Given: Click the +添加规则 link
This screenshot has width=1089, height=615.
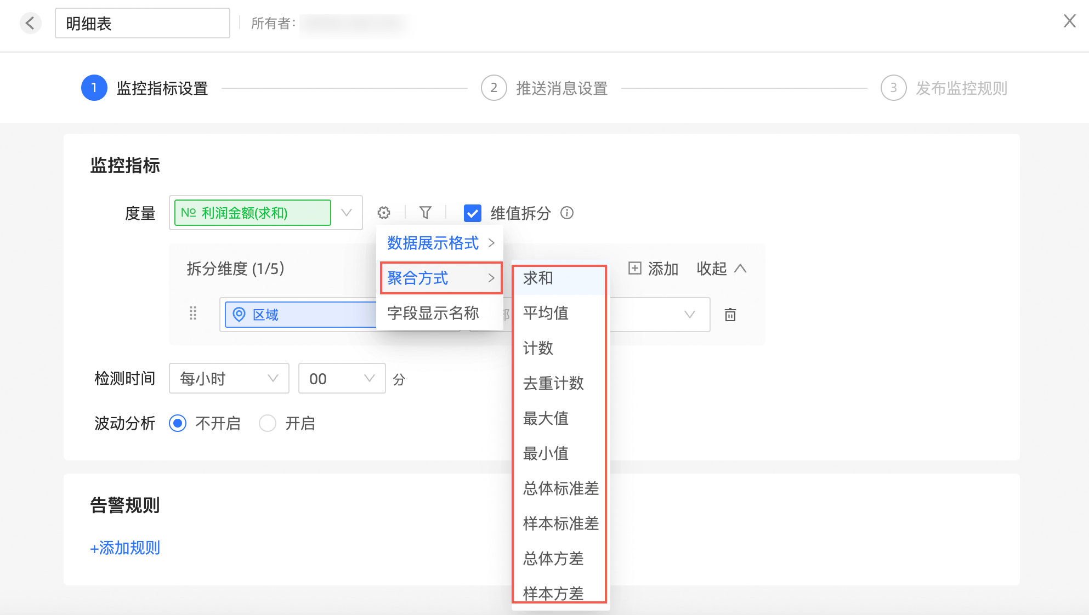Looking at the screenshot, I should coord(126,548).
